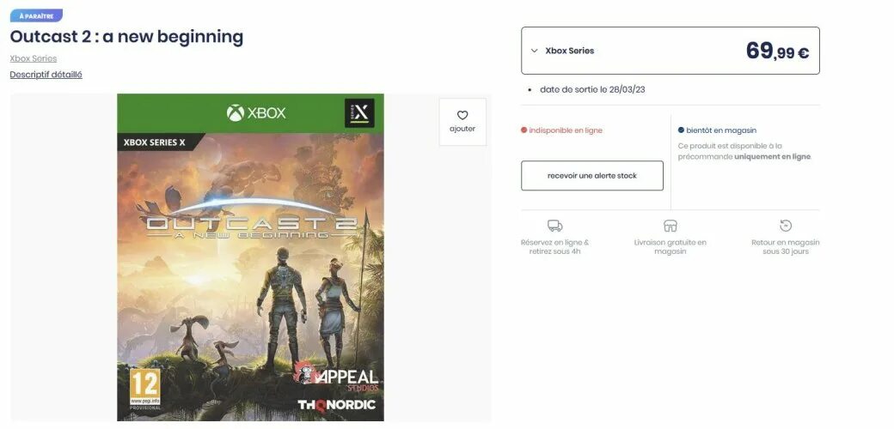Image resolution: width=894 pixels, height=429 pixels.
Task: Open the Xbox Series category link
Action: click(33, 58)
